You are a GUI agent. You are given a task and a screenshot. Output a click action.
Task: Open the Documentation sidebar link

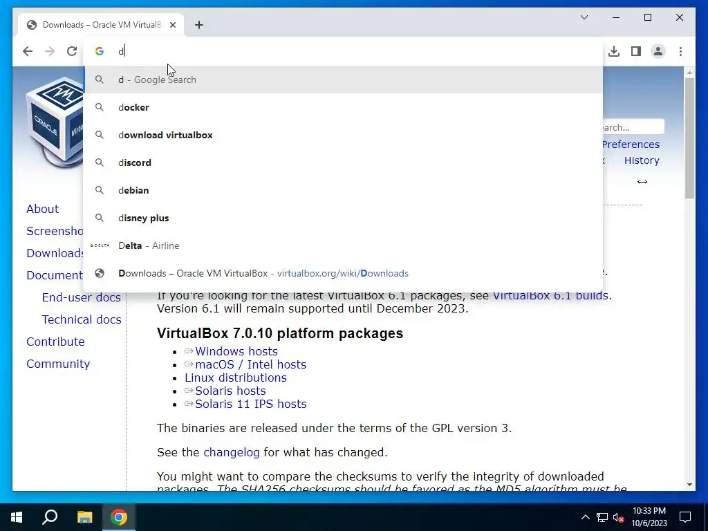point(55,275)
